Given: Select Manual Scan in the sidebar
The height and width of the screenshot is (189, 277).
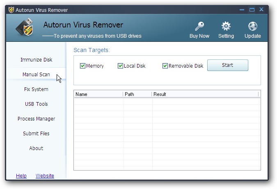Looking at the screenshot, I should click(36, 75).
